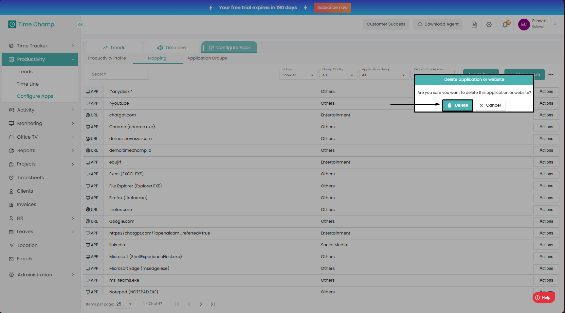Open the Eshwar user menu arrow
The image size is (565, 313).
[555, 24]
